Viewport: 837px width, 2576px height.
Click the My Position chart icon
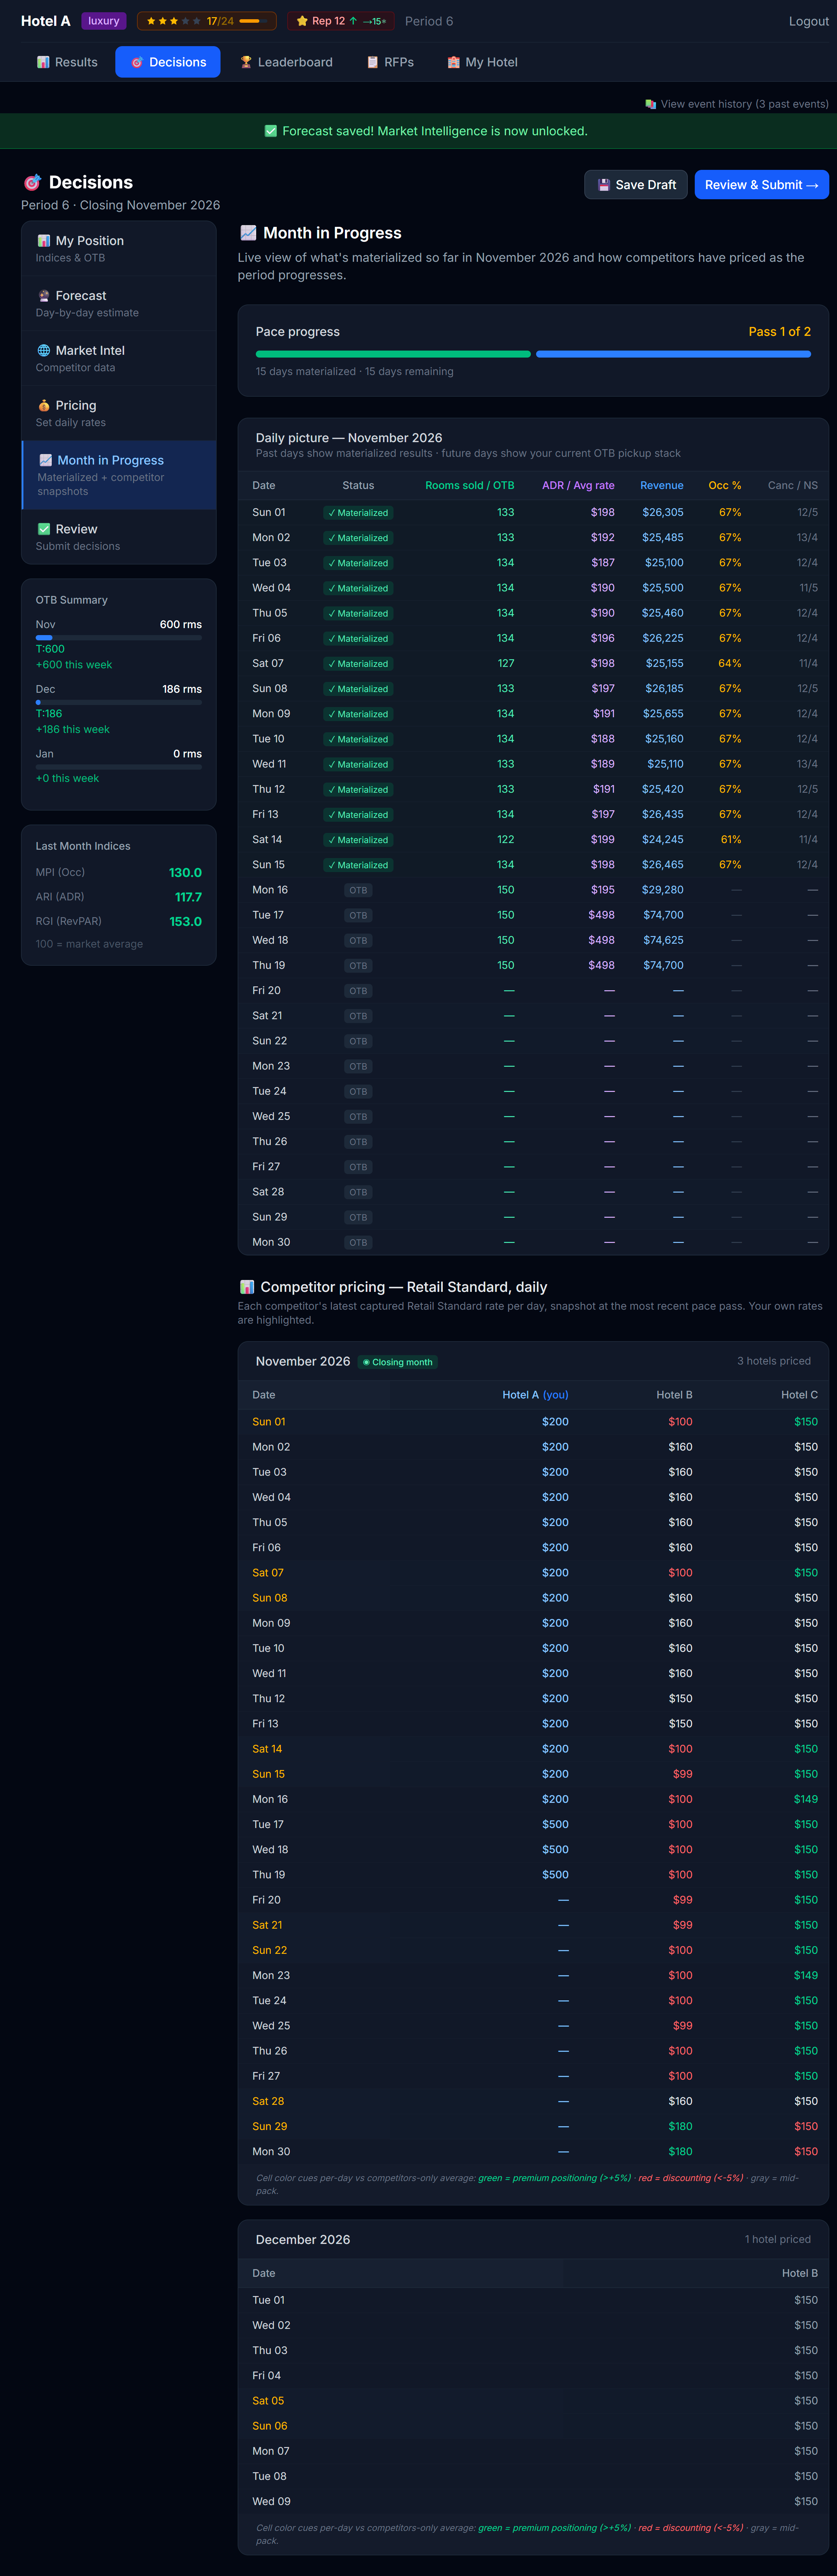tap(44, 241)
